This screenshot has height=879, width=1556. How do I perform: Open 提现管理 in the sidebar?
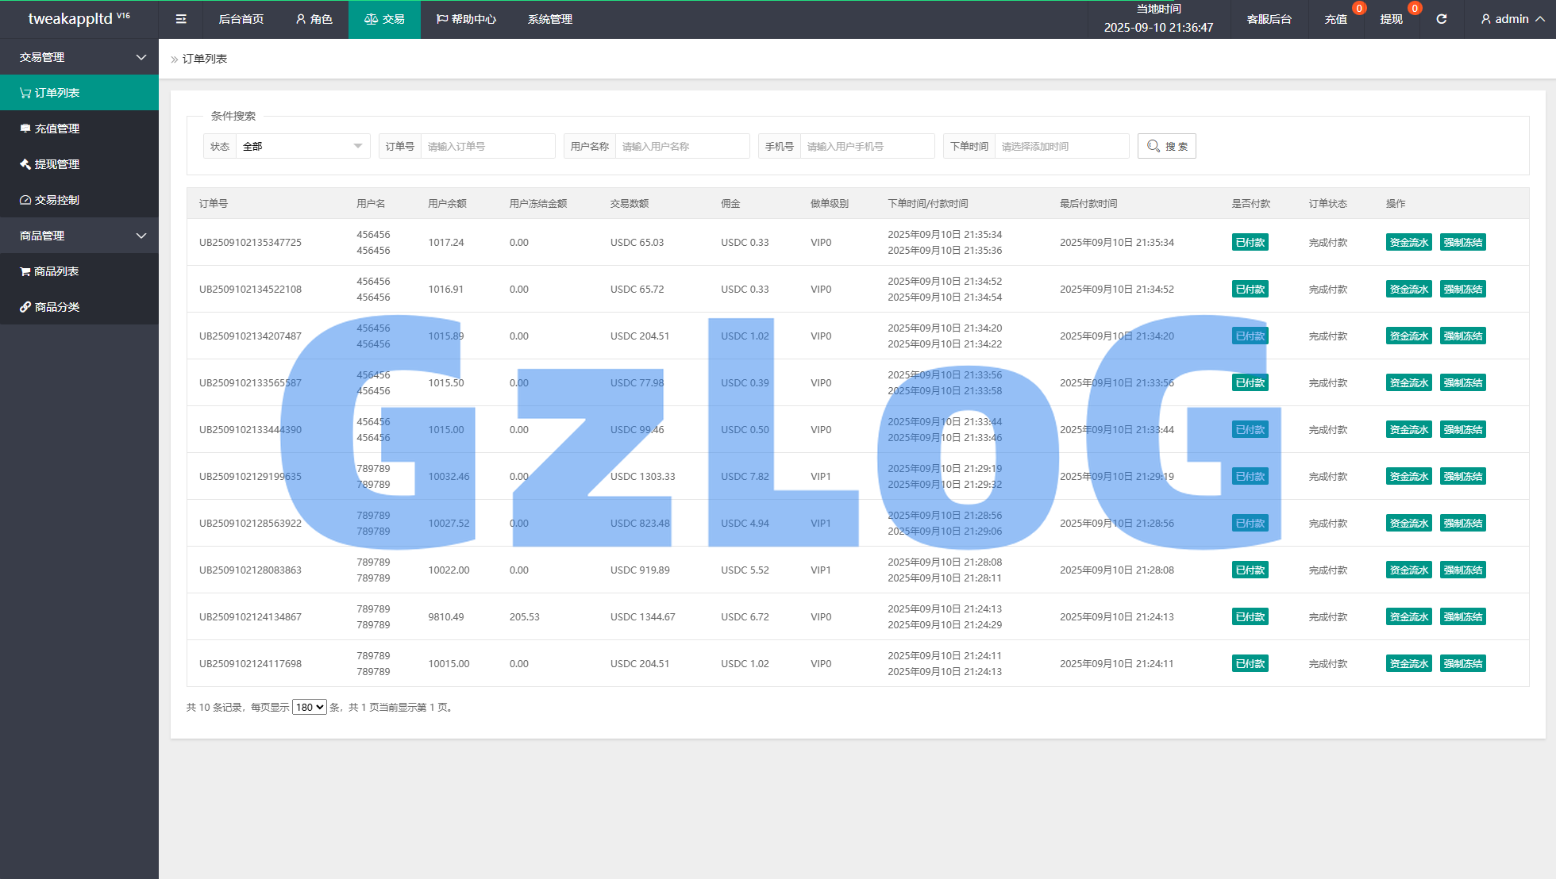(57, 164)
